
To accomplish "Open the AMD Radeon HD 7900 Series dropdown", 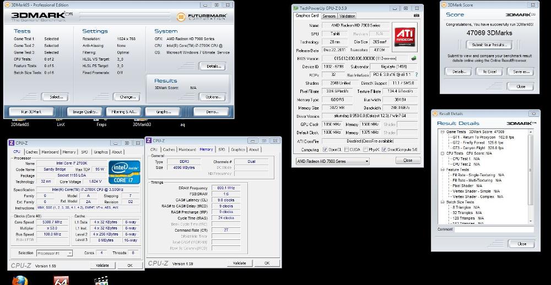I will (332, 161).
